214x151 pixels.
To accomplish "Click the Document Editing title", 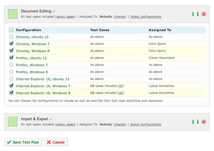I will click(36, 11).
